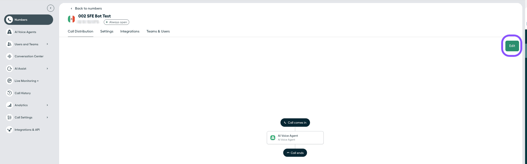Select the Numbers phone icon in sidebar

pos(10,20)
